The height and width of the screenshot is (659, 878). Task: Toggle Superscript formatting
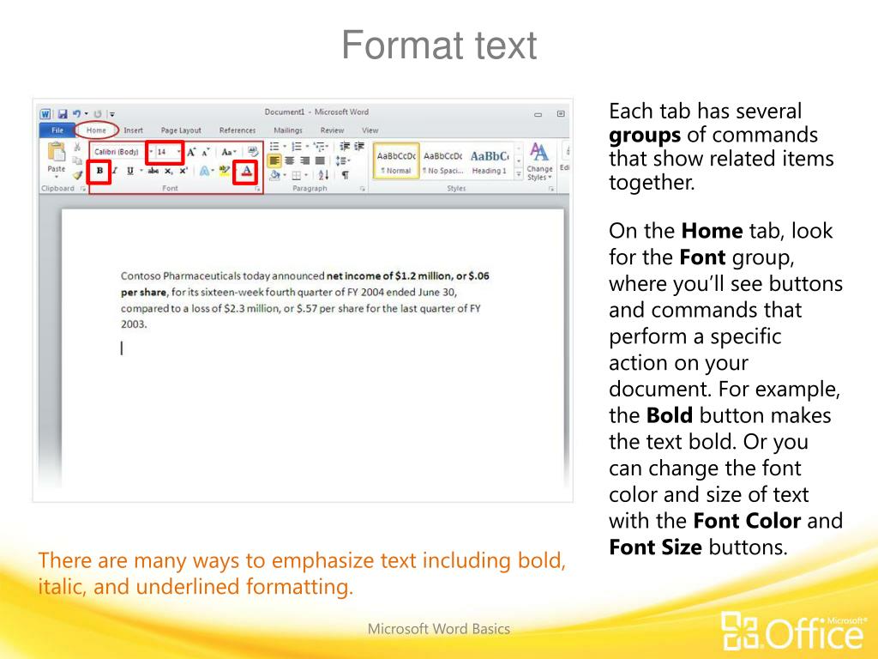pyautogui.click(x=183, y=171)
